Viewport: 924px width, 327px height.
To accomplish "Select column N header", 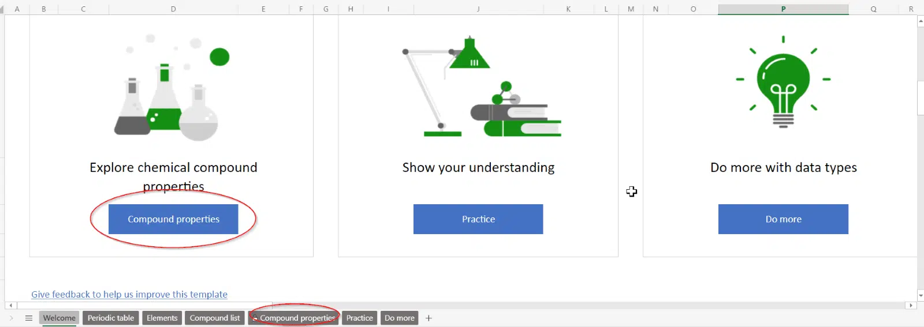I will pyautogui.click(x=655, y=9).
